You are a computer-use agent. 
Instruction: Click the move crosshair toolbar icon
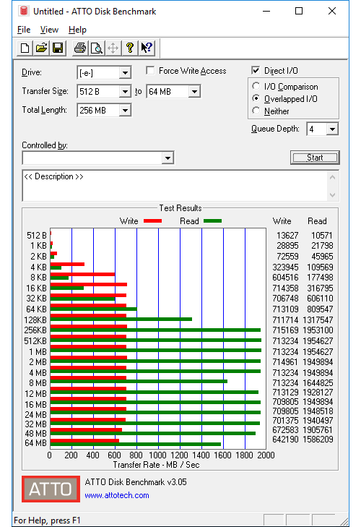(x=113, y=48)
